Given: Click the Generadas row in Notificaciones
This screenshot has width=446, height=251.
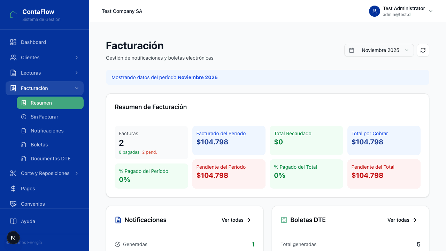Looking at the screenshot, I should tap(185, 244).
